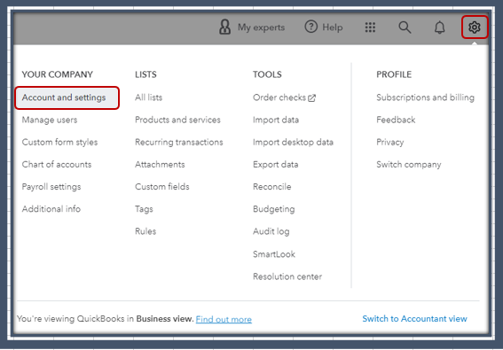The width and height of the screenshot is (503, 350).
Task: Select Export data
Action: (276, 165)
